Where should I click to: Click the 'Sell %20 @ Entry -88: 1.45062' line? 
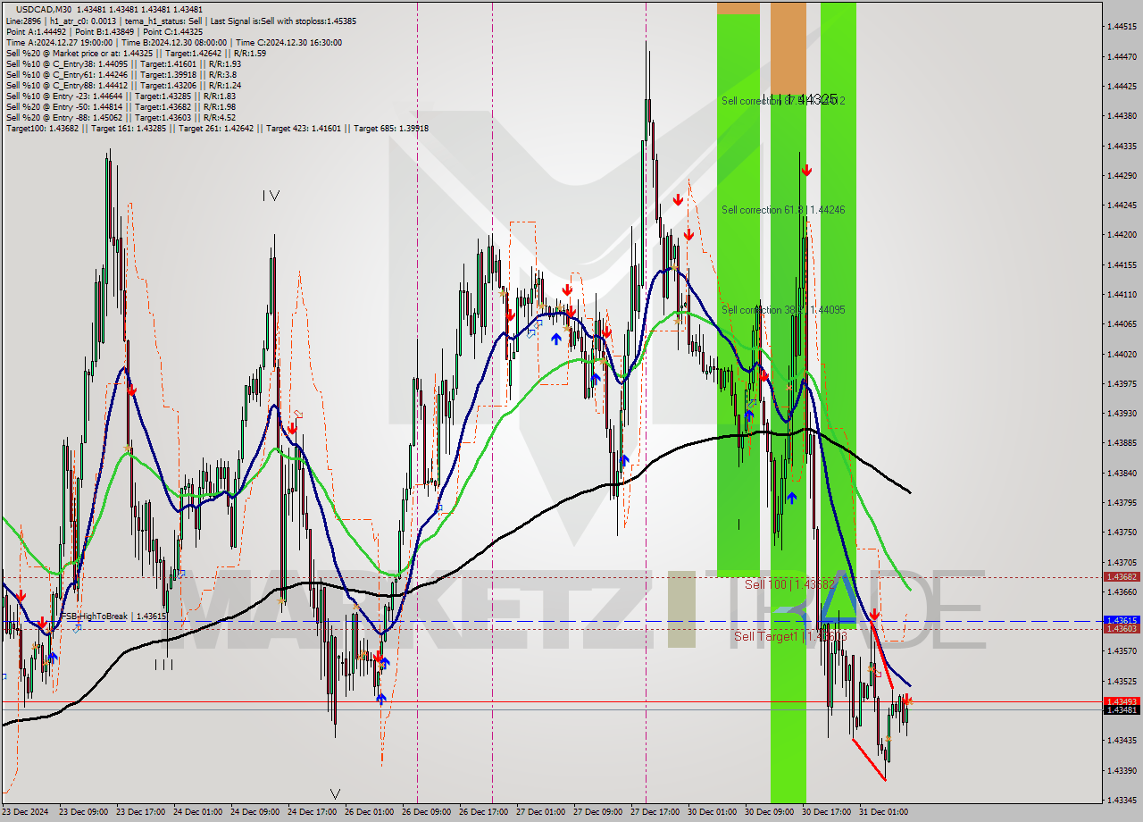tap(121, 117)
